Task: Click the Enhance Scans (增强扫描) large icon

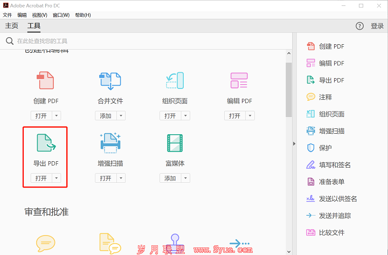Action: tap(110, 143)
